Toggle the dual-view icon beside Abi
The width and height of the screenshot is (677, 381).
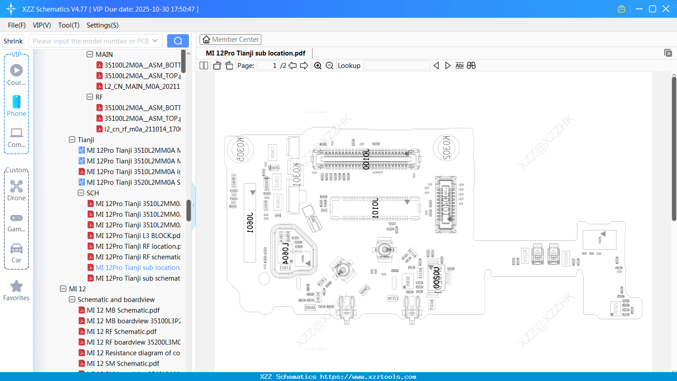[471, 65]
